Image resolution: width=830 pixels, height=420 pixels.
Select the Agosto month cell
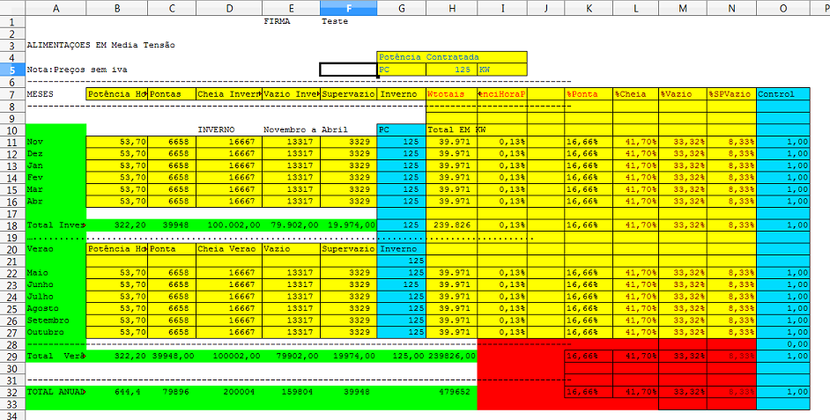56,308
